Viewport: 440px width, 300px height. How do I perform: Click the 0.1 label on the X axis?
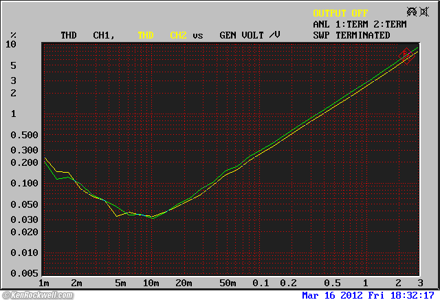tap(261, 283)
